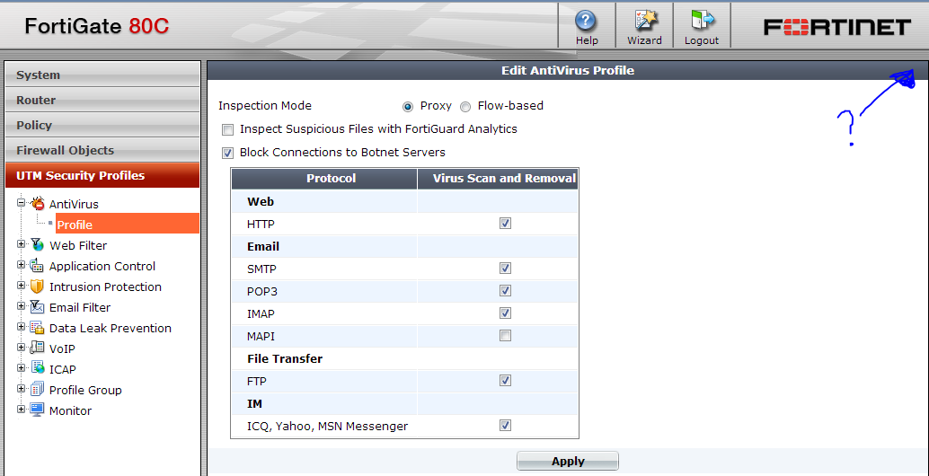Expand the Data Leak Prevention node
Image resolution: width=929 pixels, height=476 pixels.
[22, 327]
